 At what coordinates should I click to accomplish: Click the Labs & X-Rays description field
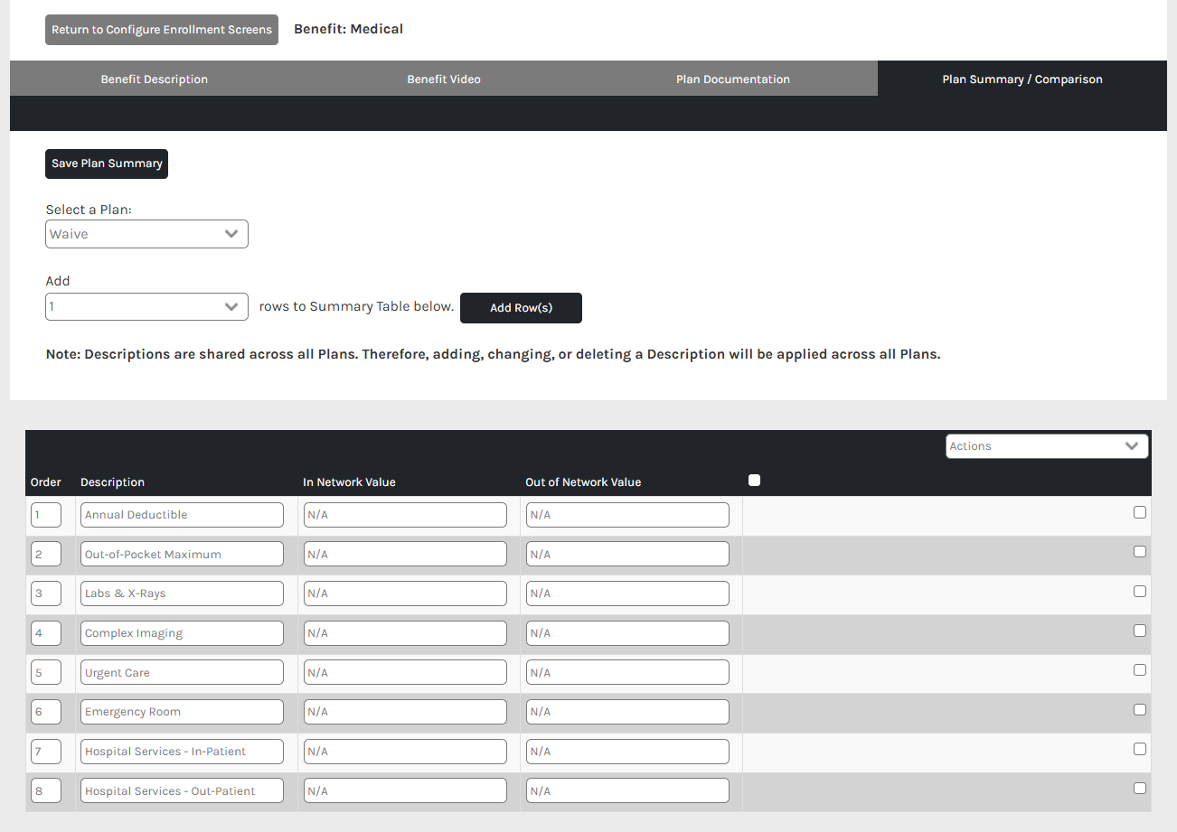click(182, 594)
